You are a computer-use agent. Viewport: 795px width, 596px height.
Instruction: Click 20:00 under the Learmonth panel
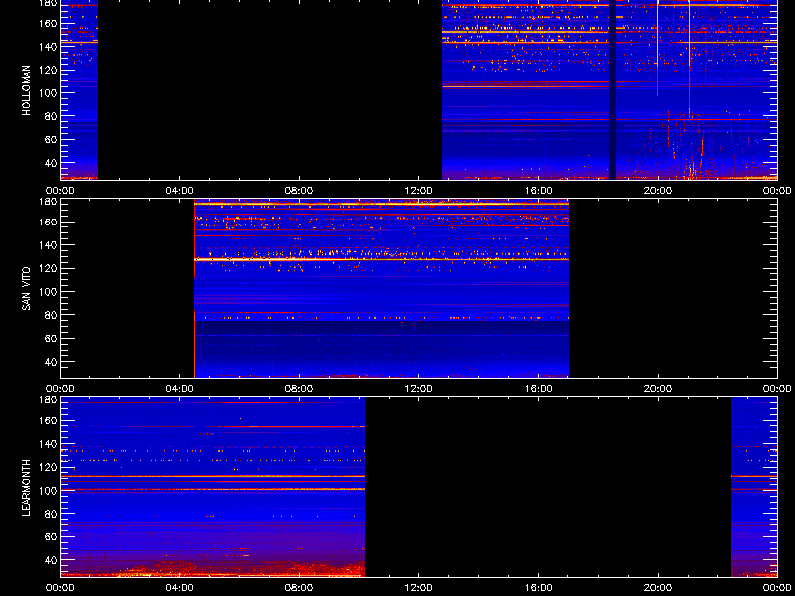[x=658, y=588]
